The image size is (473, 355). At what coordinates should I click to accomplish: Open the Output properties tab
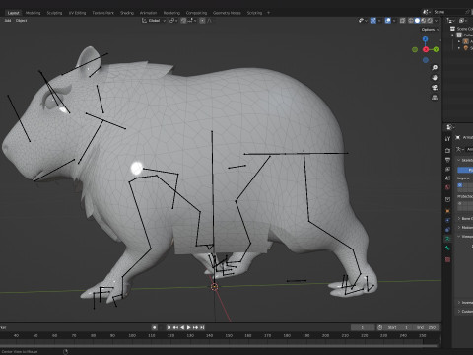[x=447, y=160]
